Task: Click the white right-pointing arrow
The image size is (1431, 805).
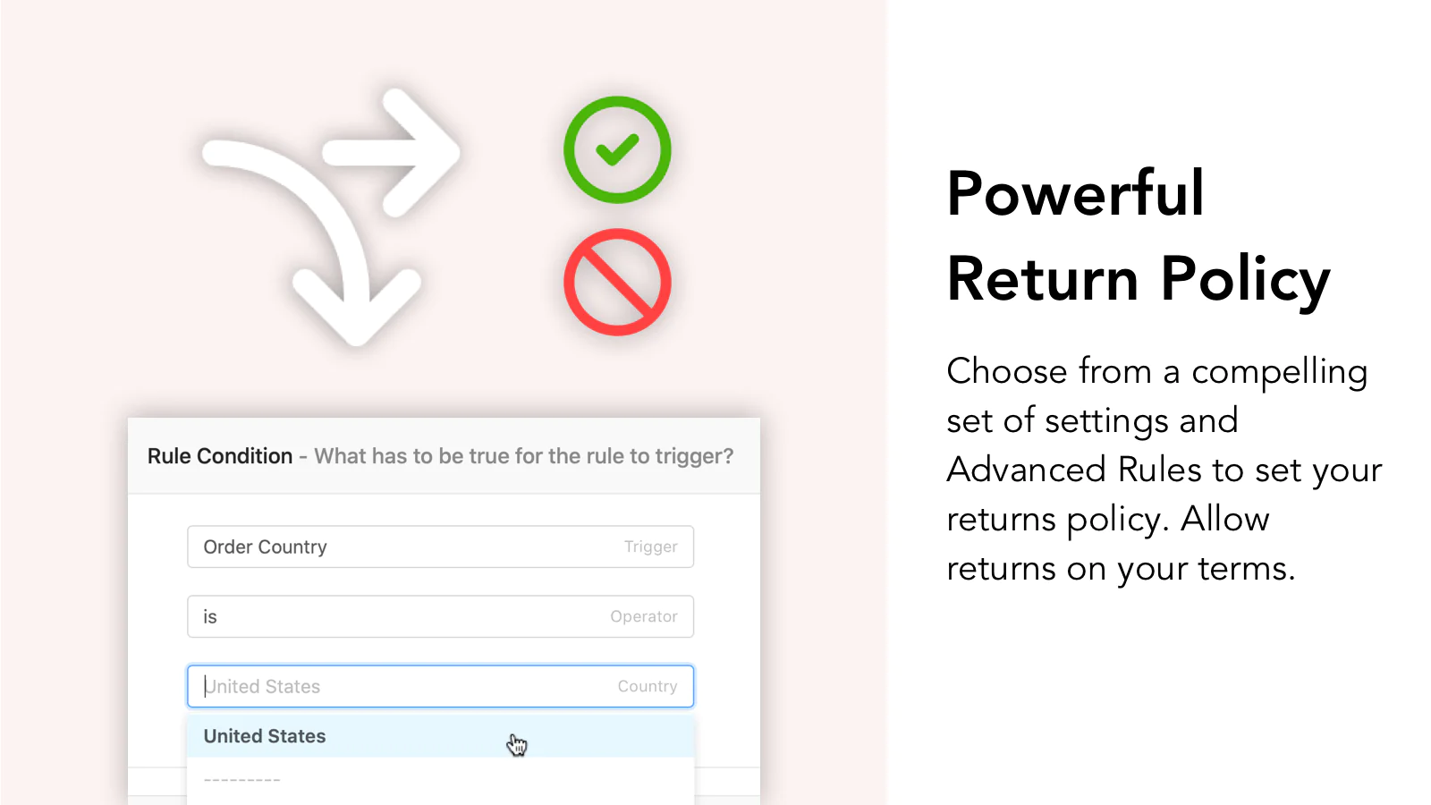Action: point(394,152)
